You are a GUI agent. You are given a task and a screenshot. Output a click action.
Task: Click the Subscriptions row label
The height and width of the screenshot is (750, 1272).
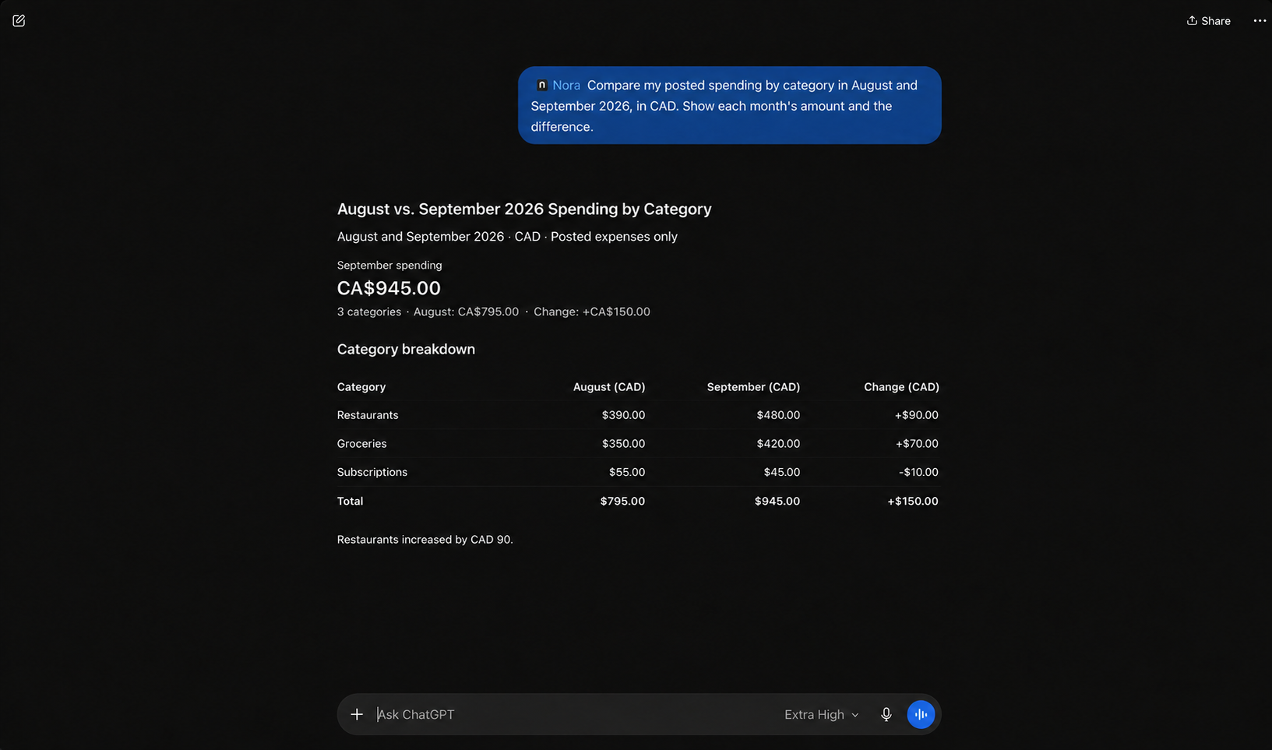point(372,472)
